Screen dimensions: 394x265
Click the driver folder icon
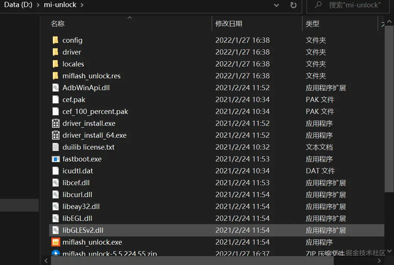55,52
